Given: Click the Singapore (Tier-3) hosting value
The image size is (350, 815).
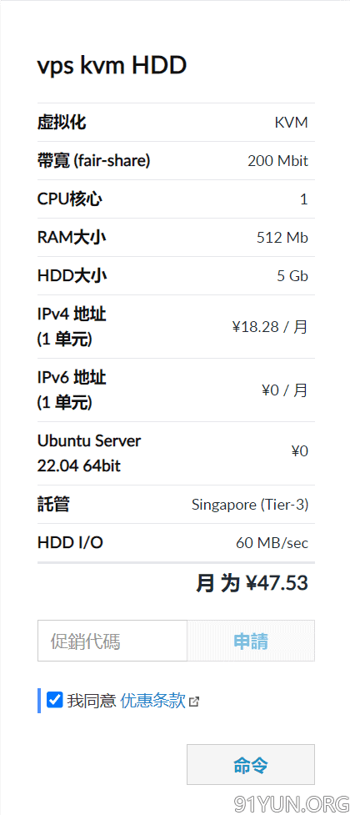Looking at the screenshot, I should coord(250,505).
